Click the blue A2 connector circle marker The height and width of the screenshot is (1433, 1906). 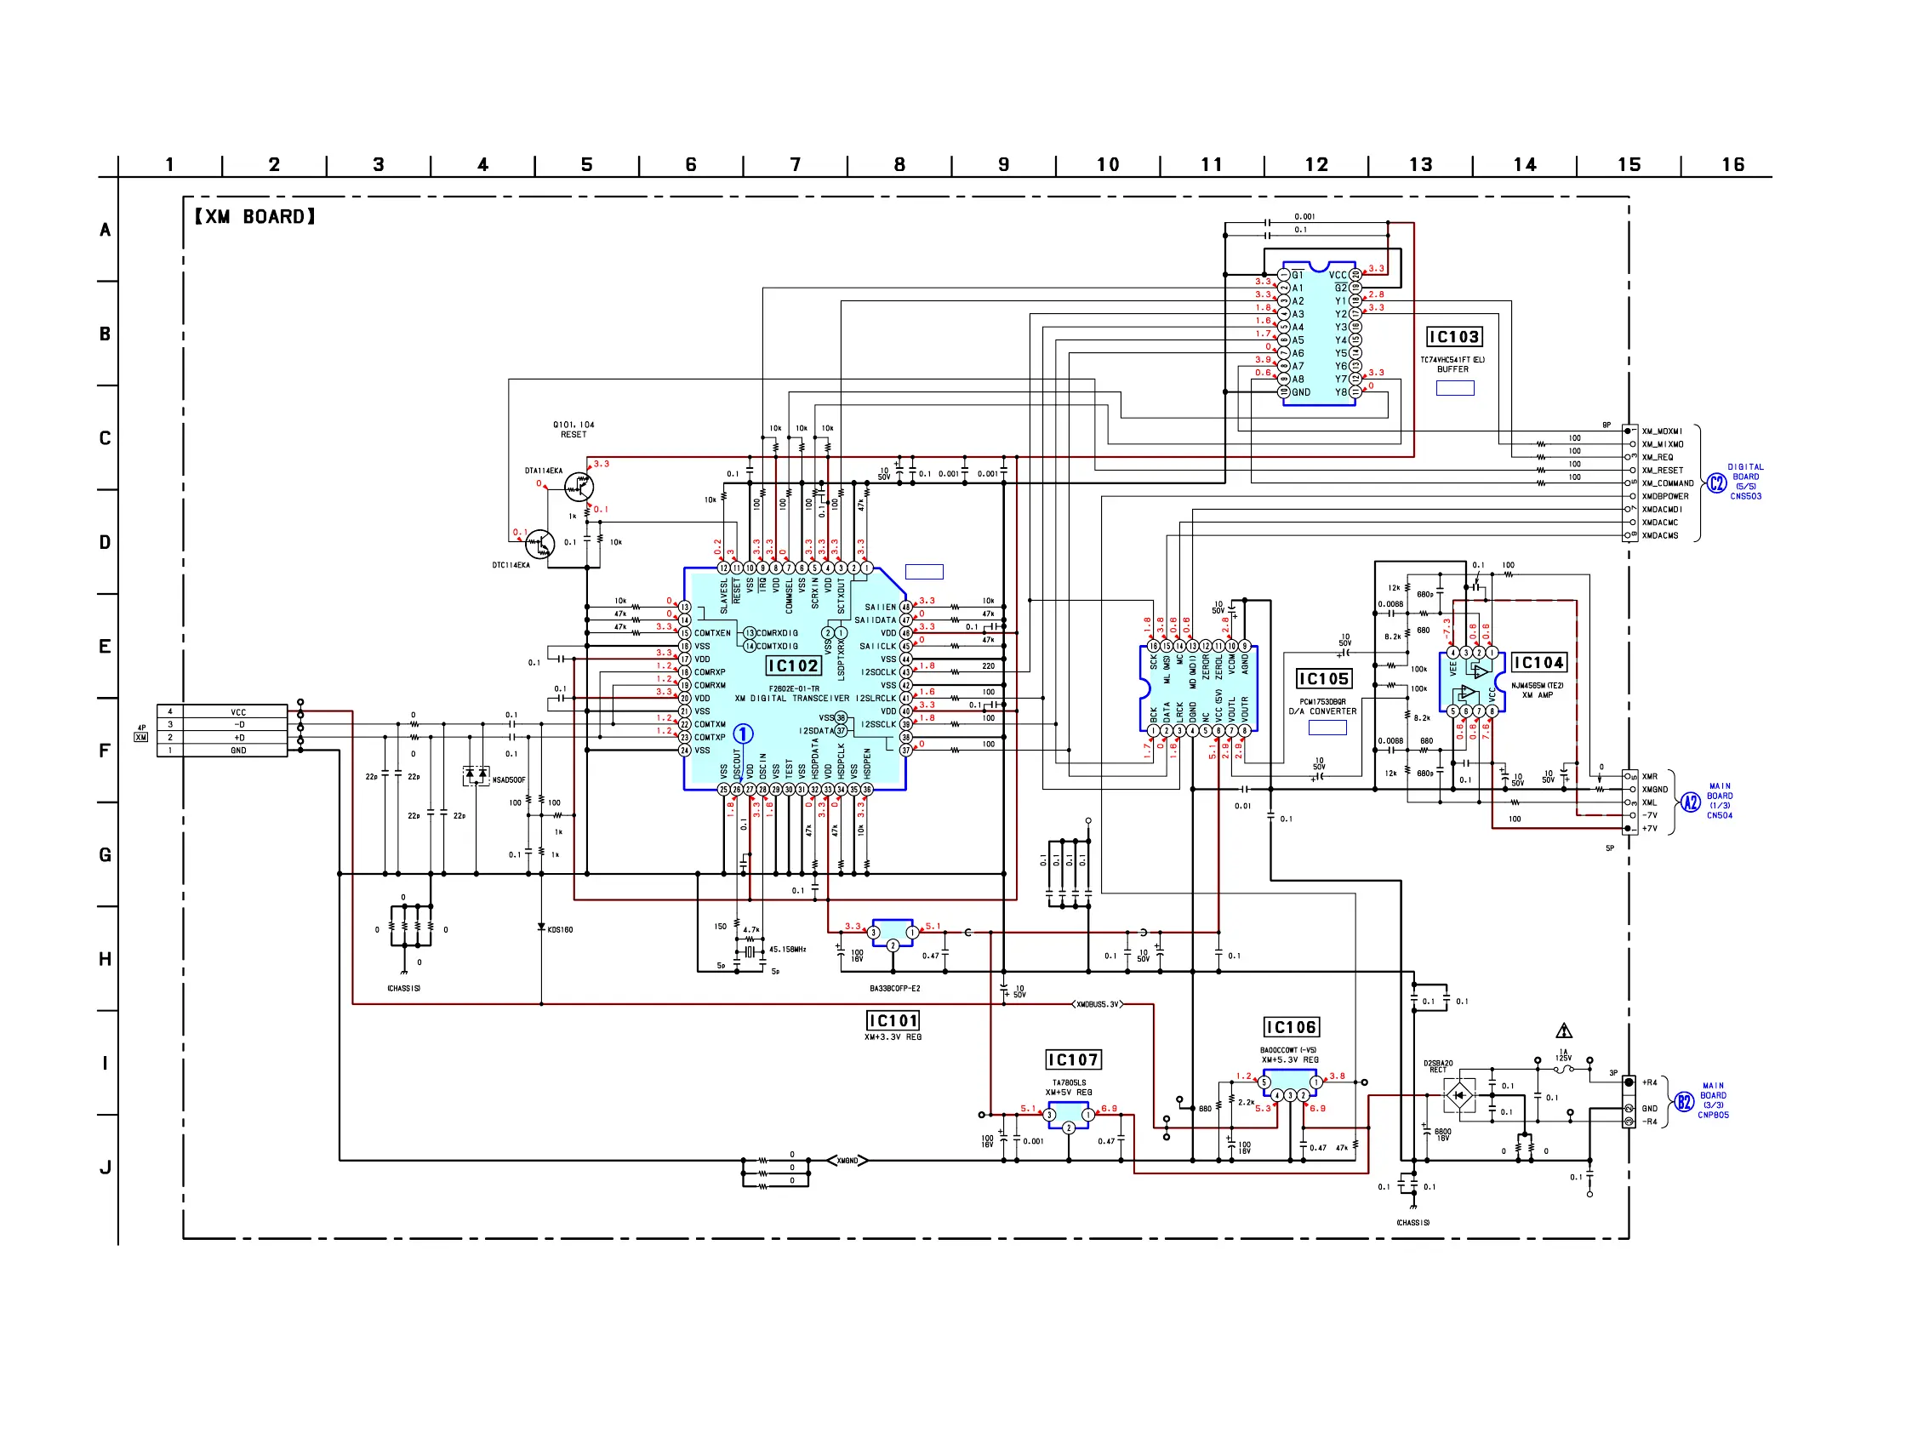click(1690, 802)
